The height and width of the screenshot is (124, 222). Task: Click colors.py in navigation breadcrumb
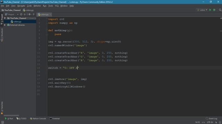(28, 10)
